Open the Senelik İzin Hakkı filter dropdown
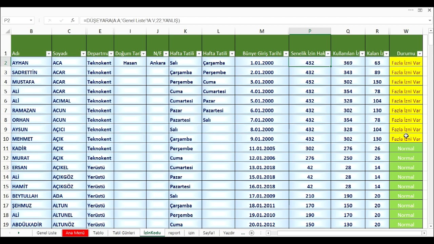 328,54
